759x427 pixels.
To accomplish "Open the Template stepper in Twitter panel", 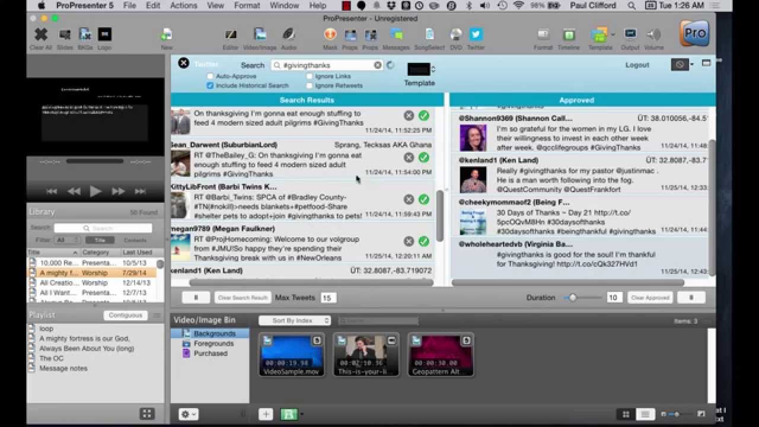I will coord(433,69).
